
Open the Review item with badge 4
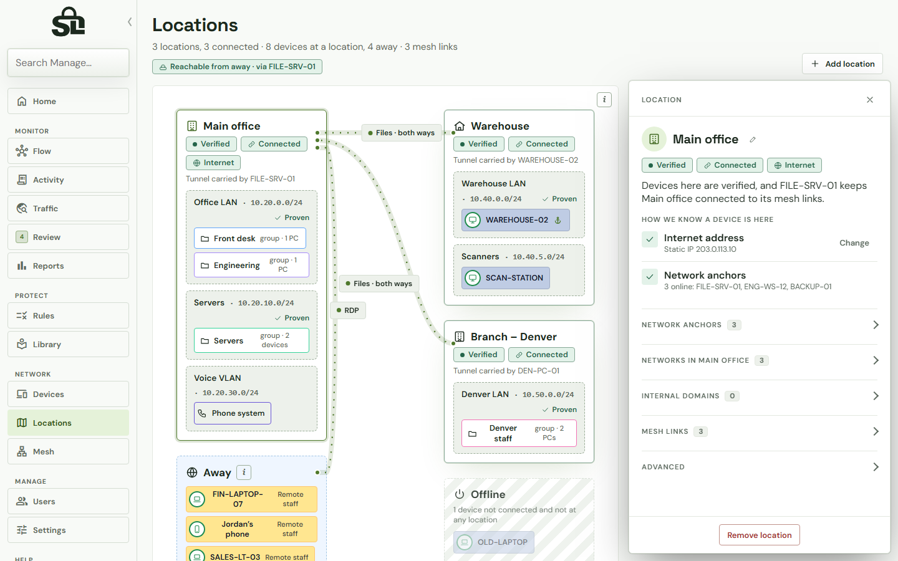[x=68, y=237]
